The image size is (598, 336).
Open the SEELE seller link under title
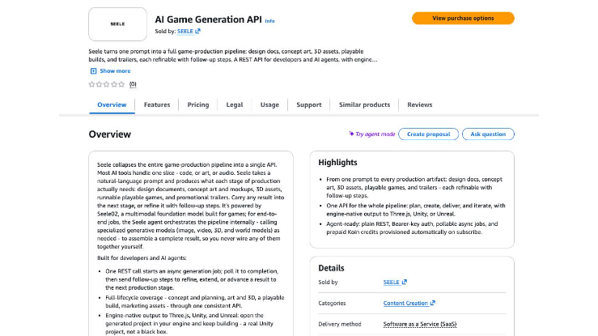click(185, 32)
